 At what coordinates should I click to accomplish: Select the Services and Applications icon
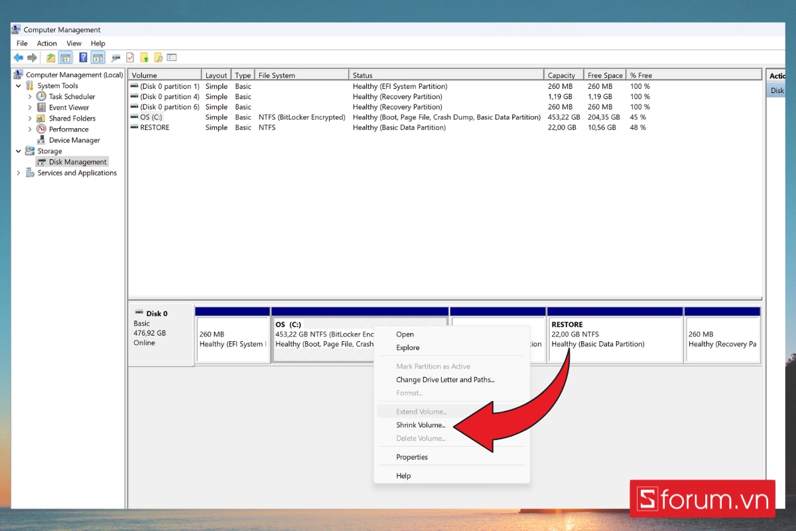(x=30, y=173)
